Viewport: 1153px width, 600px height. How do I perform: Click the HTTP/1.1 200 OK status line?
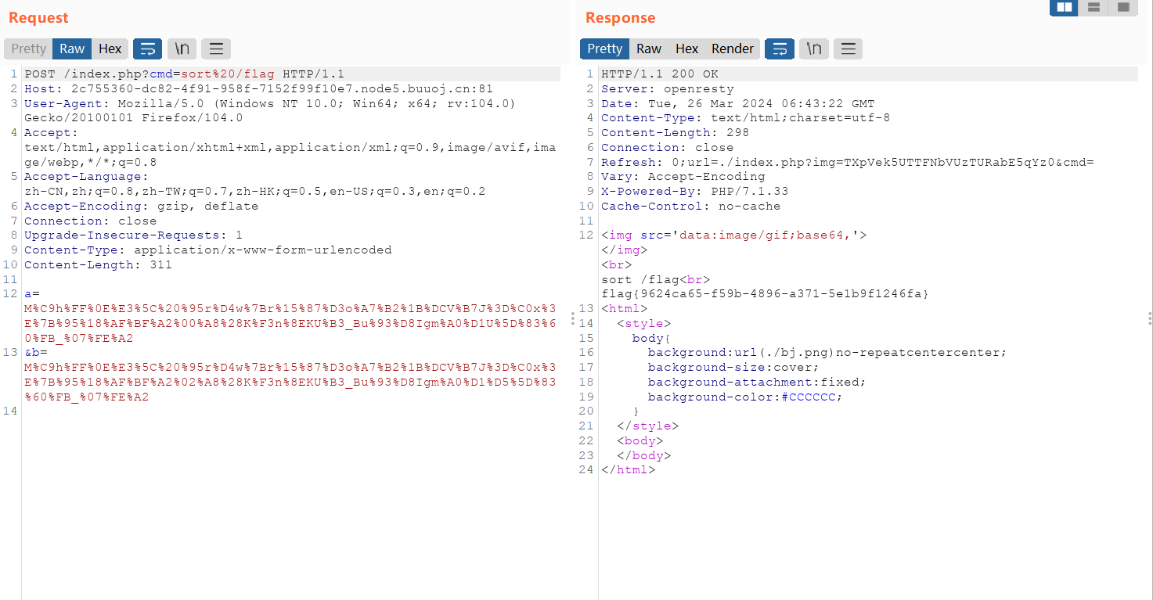pos(659,74)
